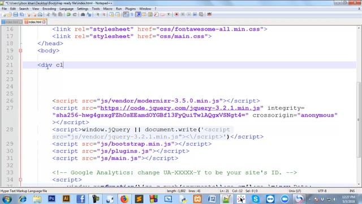Viewport: 362px width, 204px height.
Task: Place cursor in '<div cl' on line 21
Action: click(x=50, y=65)
